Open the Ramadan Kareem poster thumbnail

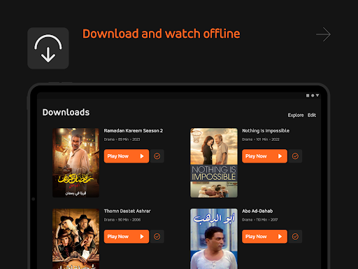76,163
